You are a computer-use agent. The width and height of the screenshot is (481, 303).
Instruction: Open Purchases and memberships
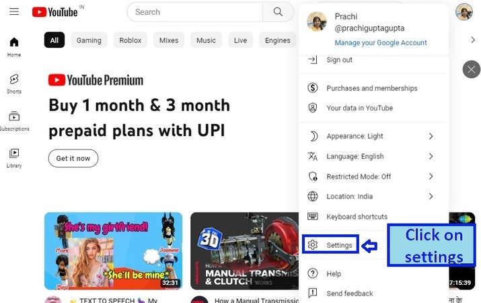[372, 88]
